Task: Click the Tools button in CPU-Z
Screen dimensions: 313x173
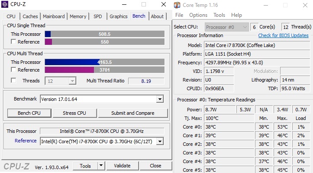Action: coord(85,166)
